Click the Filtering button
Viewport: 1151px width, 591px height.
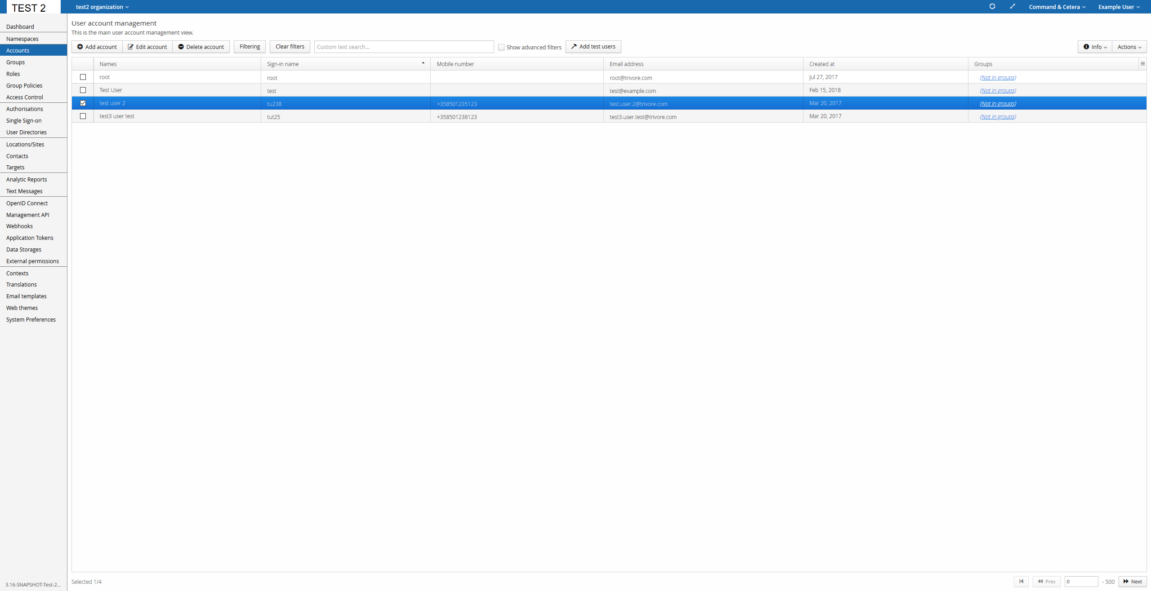point(250,47)
